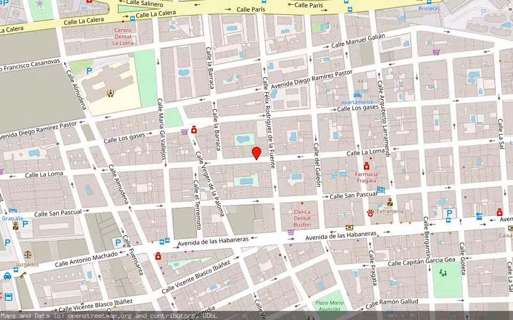Select the Calle Fuensanta street name

click(x=133, y=255)
